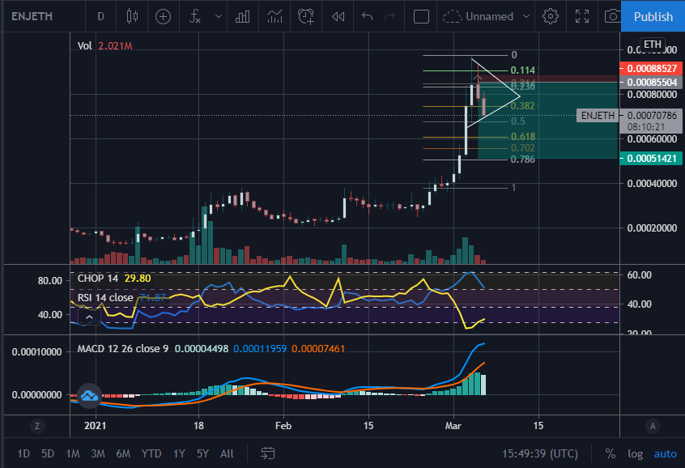Select the 0.786 Fibonacci level label
This screenshot has height=468, width=685.
pos(523,160)
